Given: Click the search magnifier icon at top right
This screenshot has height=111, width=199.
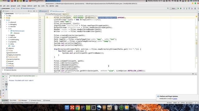Looking at the screenshot, I should click(x=198, y=8).
